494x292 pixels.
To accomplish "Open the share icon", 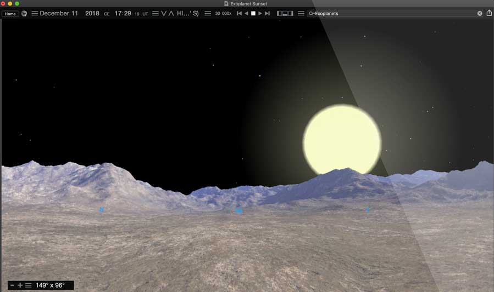I will (489, 13).
